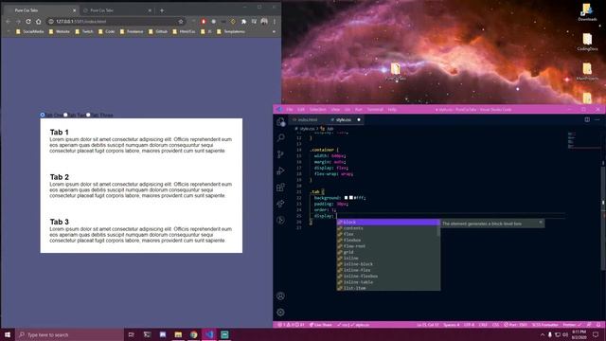Choose 'inline-flex' in the autocomplete list
Image resolution: width=606 pixels, height=341 pixels.
[x=388, y=270]
